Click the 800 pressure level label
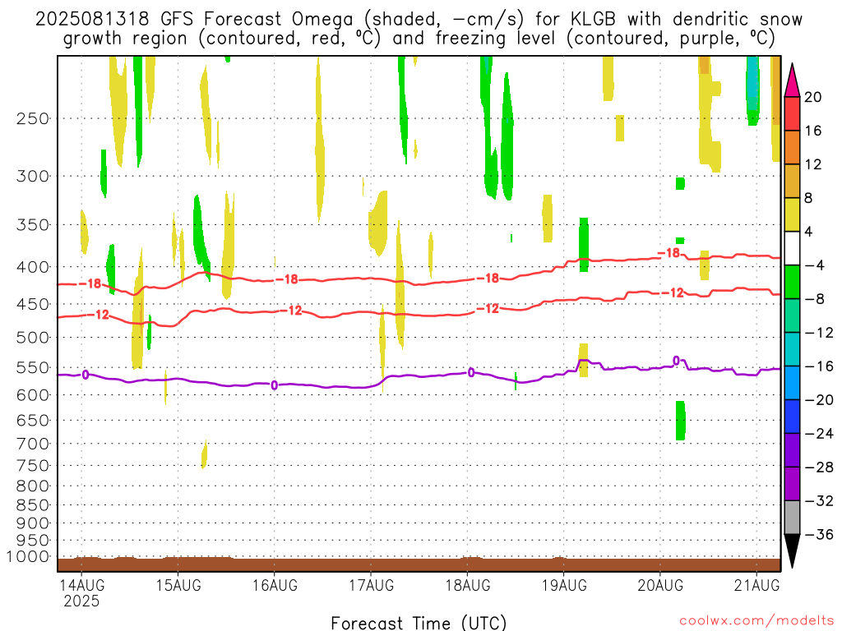842x631 pixels. (33, 486)
